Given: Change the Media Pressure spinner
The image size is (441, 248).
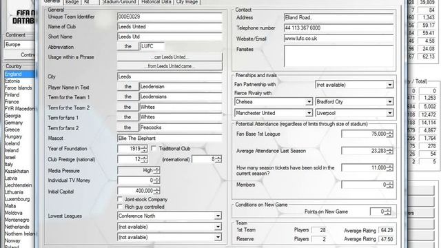Looking at the screenshot, I should (x=156, y=170).
